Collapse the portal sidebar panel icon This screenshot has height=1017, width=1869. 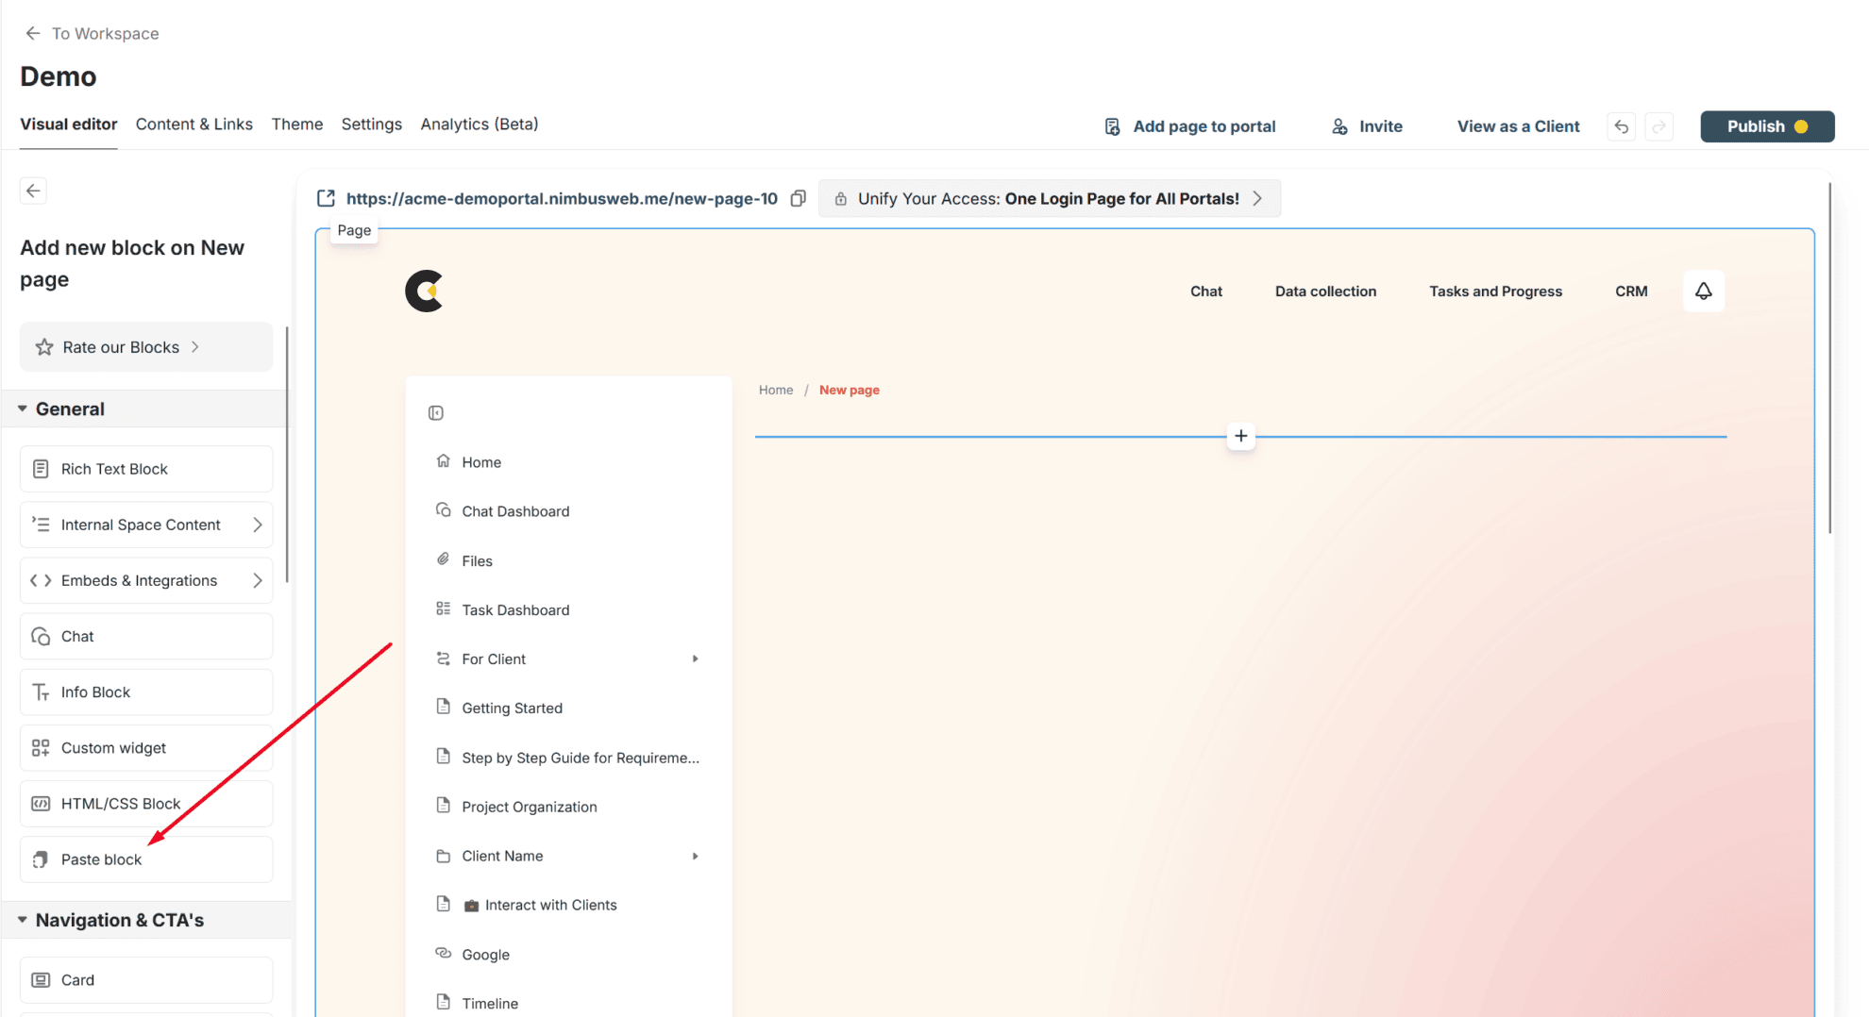pos(436,413)
